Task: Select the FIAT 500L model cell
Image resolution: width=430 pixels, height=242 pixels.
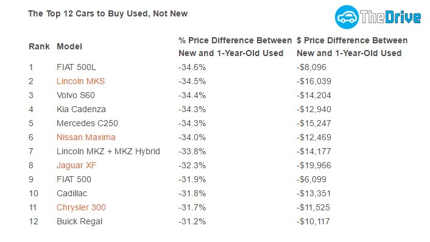Action: click(76, 67)
